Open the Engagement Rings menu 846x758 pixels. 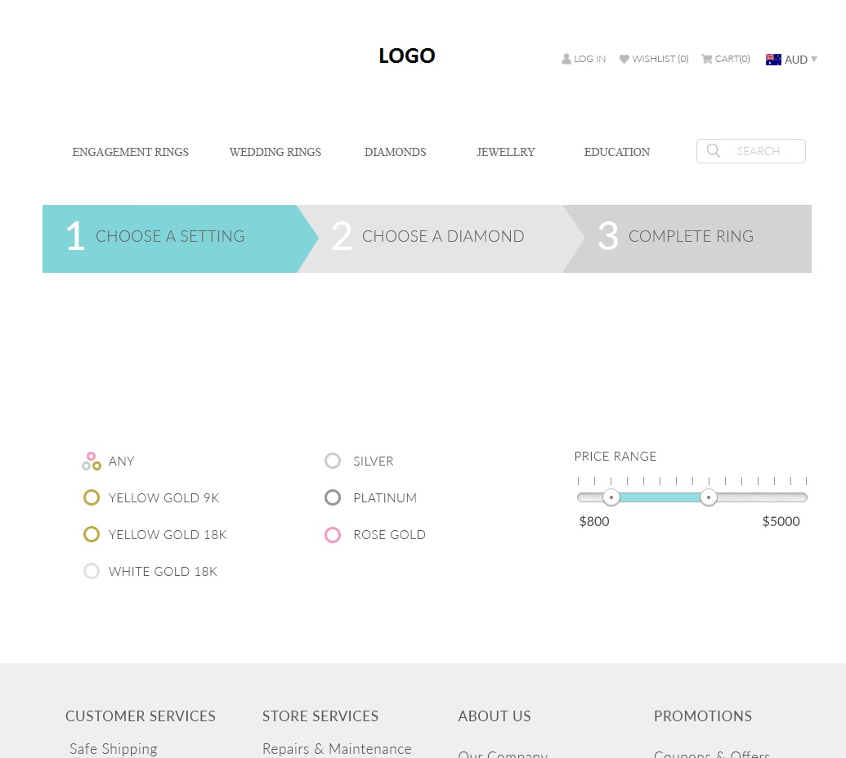coord(131,152)
